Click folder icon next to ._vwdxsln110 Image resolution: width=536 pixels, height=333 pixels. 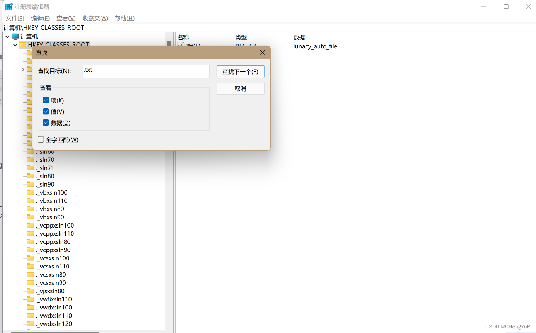point(31,316)
